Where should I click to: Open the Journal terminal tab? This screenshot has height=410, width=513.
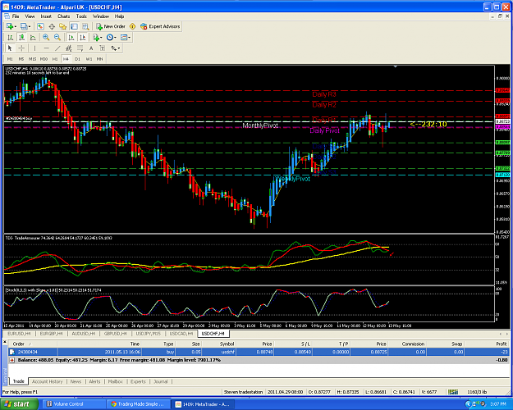pyautogui.click(x=161, y=381)
